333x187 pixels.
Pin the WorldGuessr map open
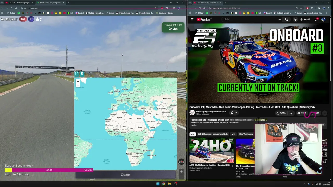(82, 74)
